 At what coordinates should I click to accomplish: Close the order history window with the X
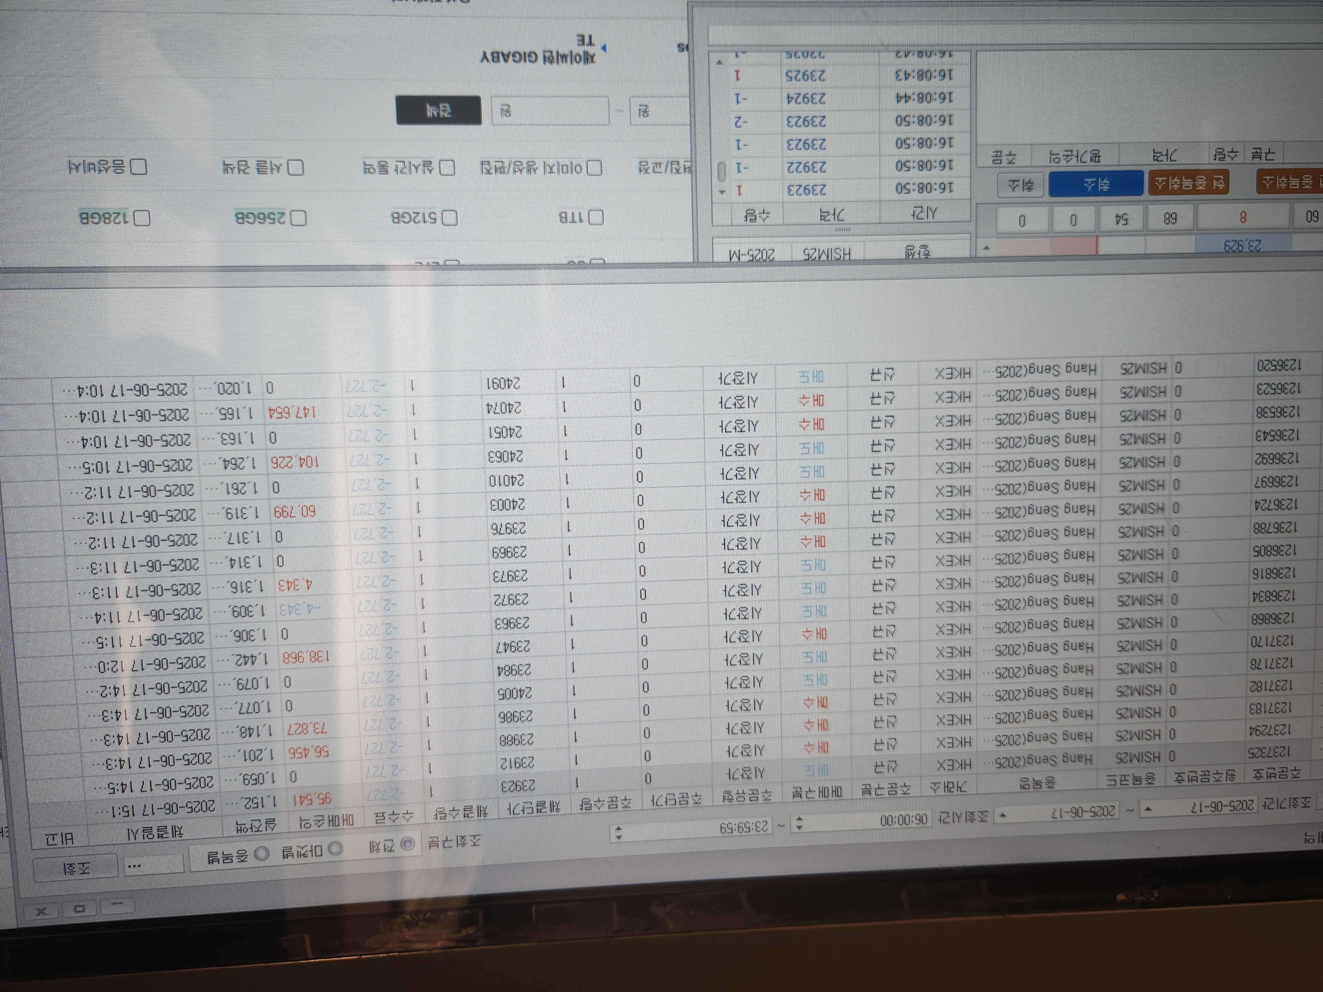(42, 911)
